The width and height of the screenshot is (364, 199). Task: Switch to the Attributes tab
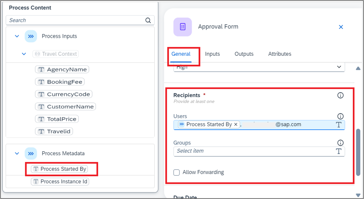[x=280, y=54]
